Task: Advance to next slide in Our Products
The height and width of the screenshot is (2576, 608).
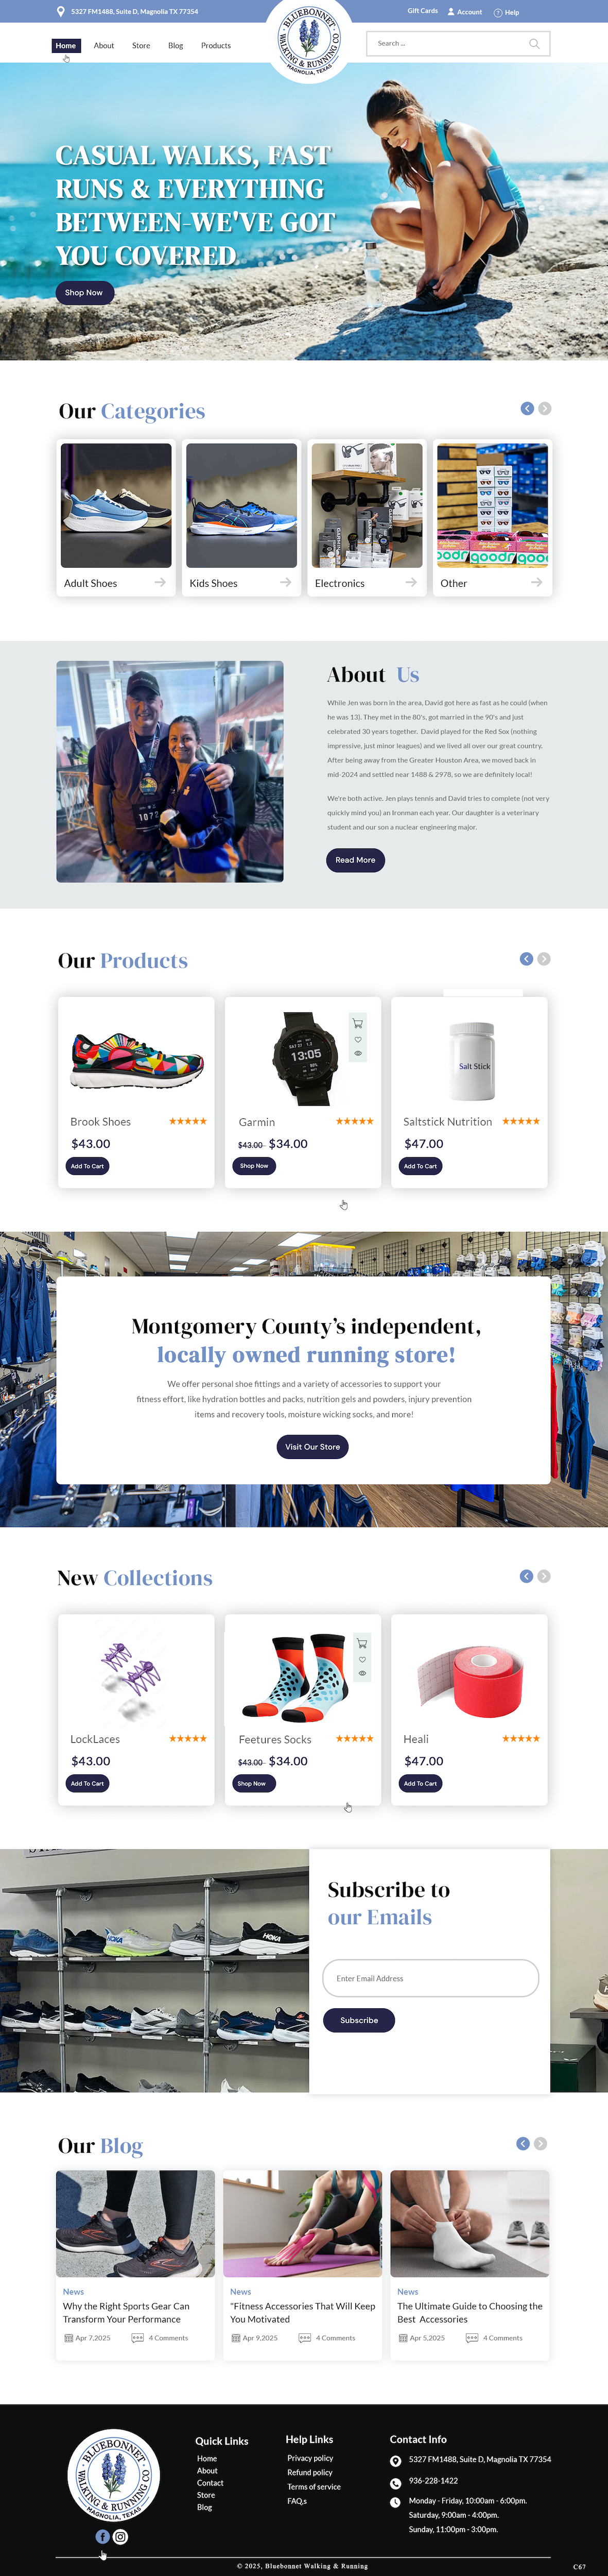Action: point(544,959)
